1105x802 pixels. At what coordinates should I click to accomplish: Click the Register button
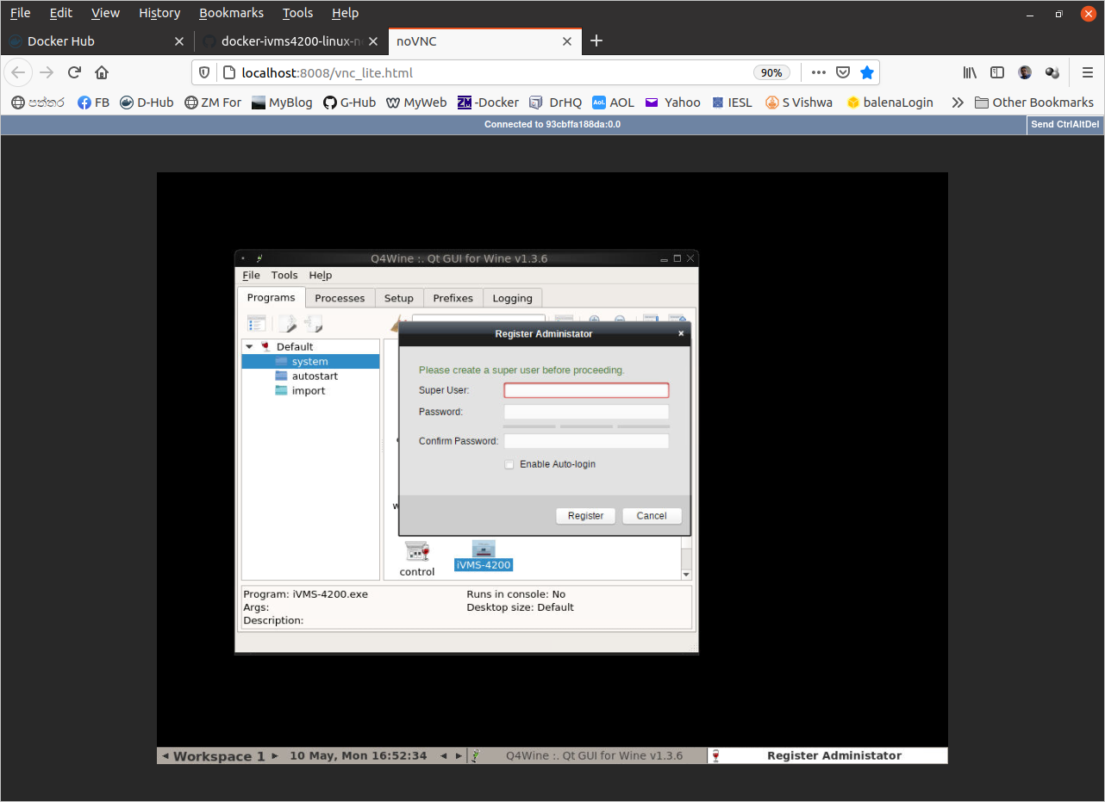tap(586, 516)
